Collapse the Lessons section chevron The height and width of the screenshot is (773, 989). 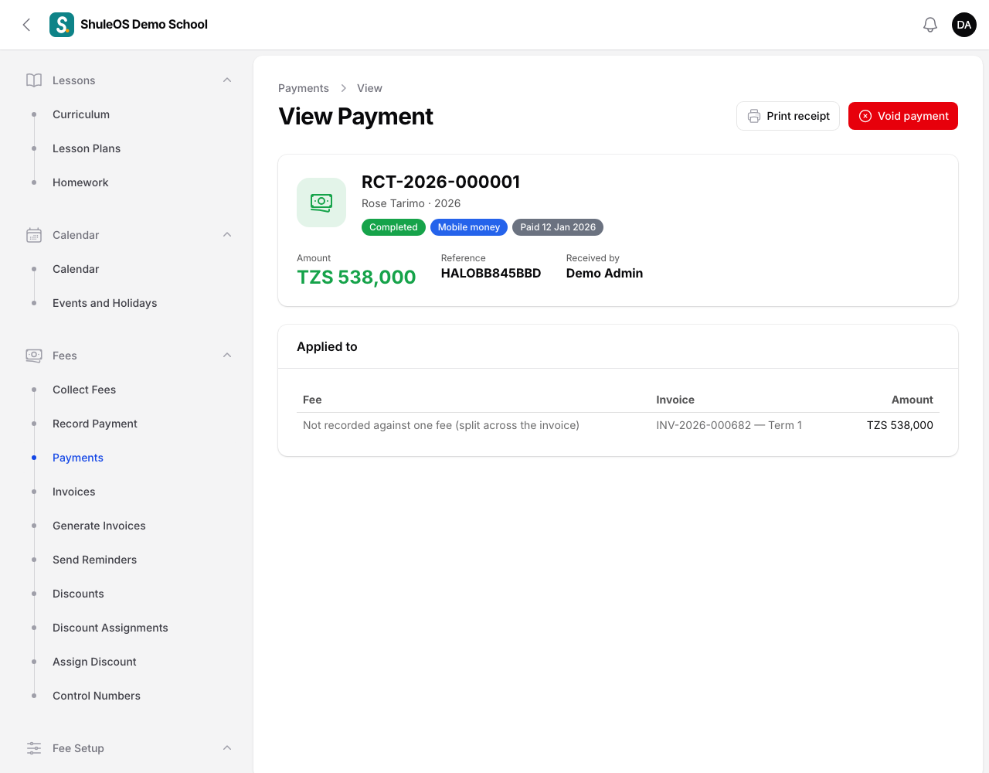[227, 80]
